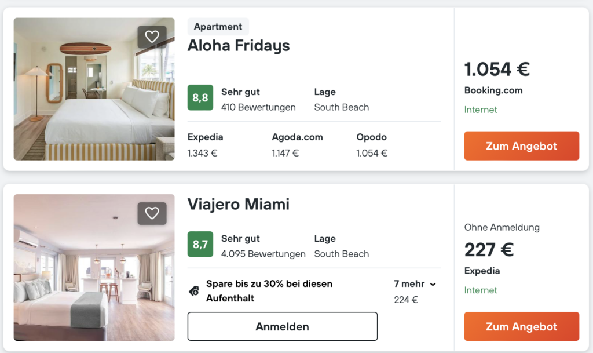Favorite the Aloha Fridays listing heart icon
This screenshot has width=593, height=353.
(152, 37)
